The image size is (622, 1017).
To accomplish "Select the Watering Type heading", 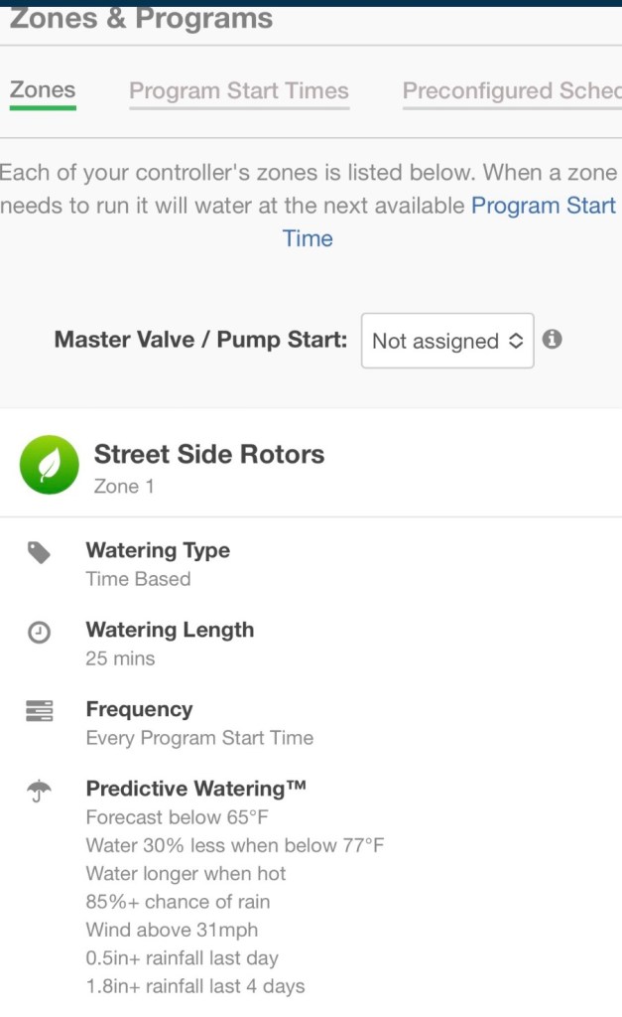I will pos(158,550).
